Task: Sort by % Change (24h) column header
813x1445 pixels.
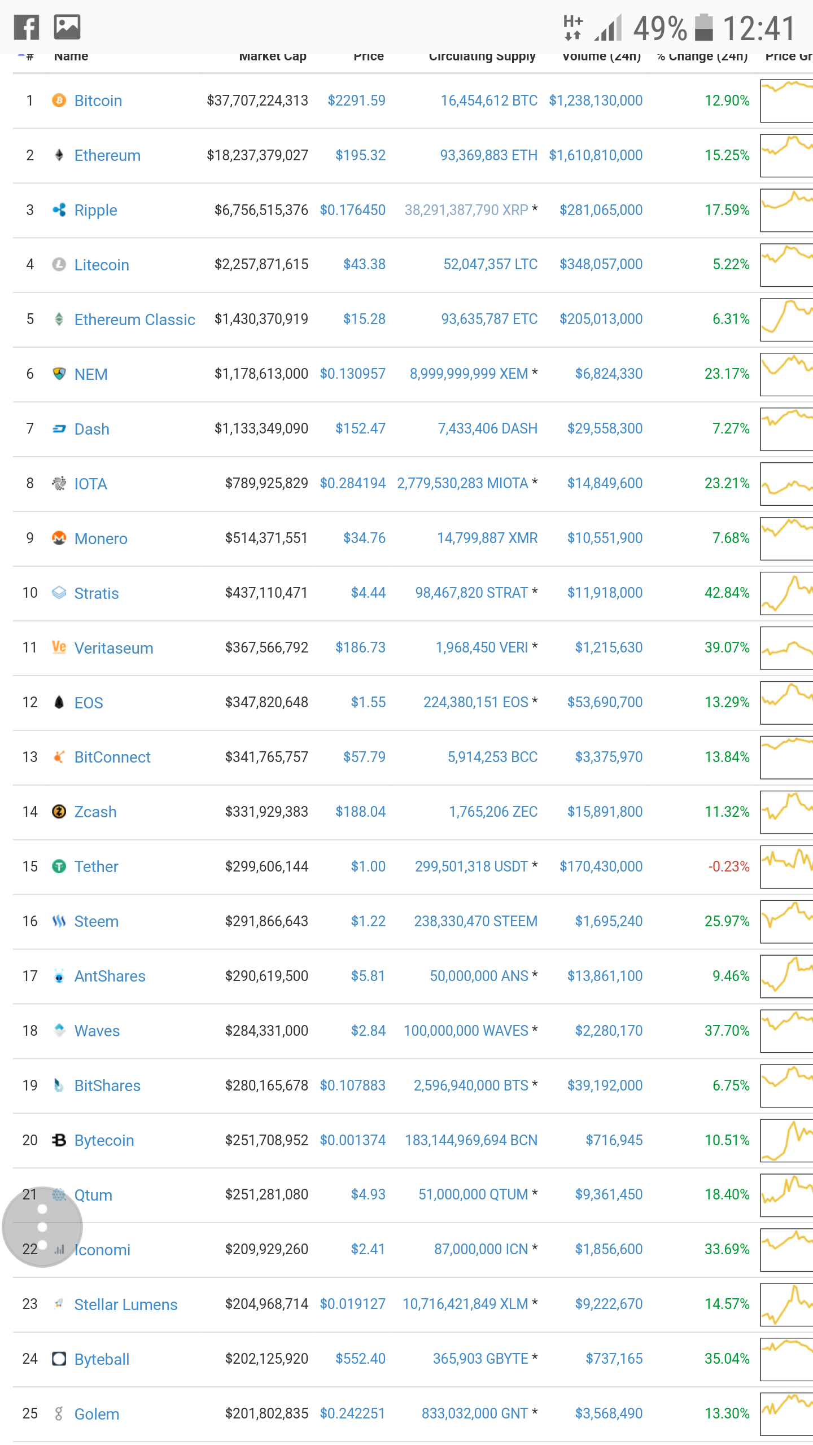Action: click(x=702, y=56)
